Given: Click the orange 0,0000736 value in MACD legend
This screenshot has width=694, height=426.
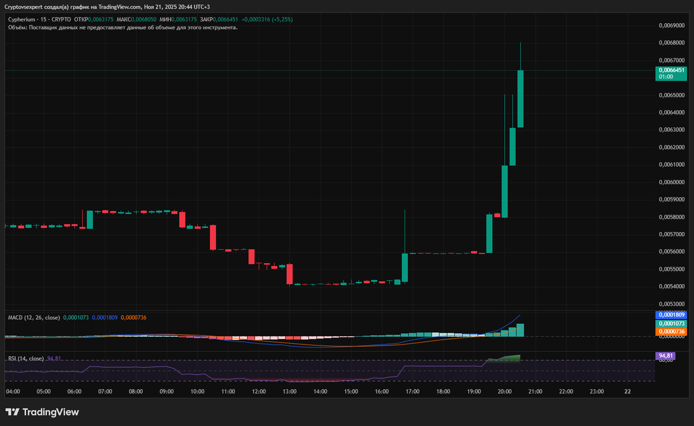Looking at the screenshot, I should 133,317.
